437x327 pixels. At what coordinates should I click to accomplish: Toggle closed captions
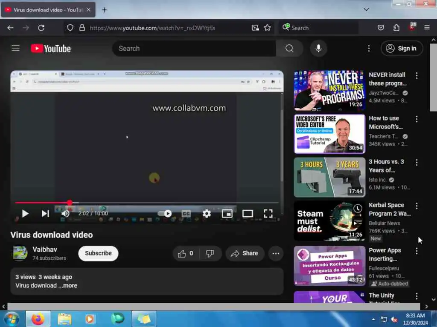click(x=186, y=214)
